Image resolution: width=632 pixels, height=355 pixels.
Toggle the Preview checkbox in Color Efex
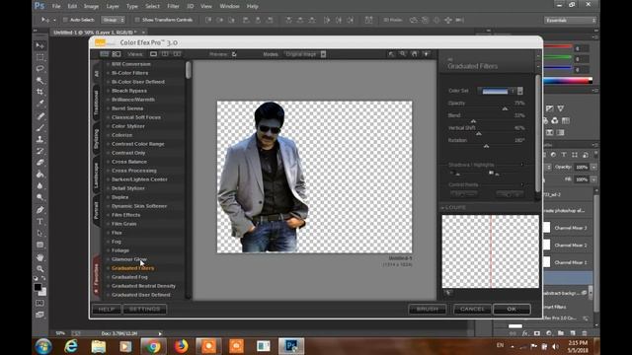click(x=234, y=54)
